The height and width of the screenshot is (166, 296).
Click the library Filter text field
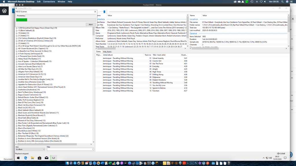point(70,149)
